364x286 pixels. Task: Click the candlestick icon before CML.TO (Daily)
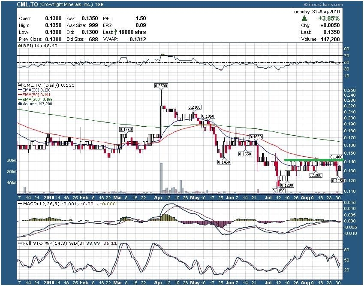(20, 85)
